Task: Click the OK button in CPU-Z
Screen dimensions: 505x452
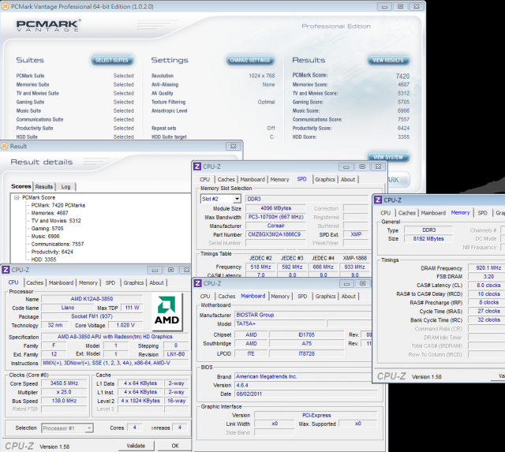Action: 175,446
